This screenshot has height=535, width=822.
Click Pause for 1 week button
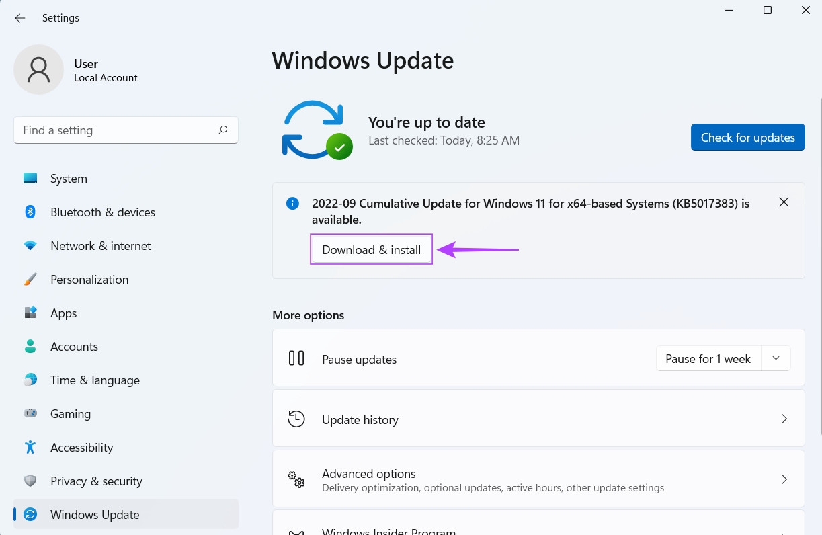click(708, 359)
